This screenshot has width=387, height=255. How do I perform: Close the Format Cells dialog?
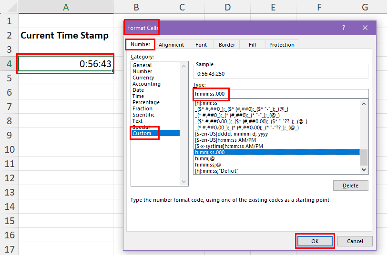click(x=365, y=28)
